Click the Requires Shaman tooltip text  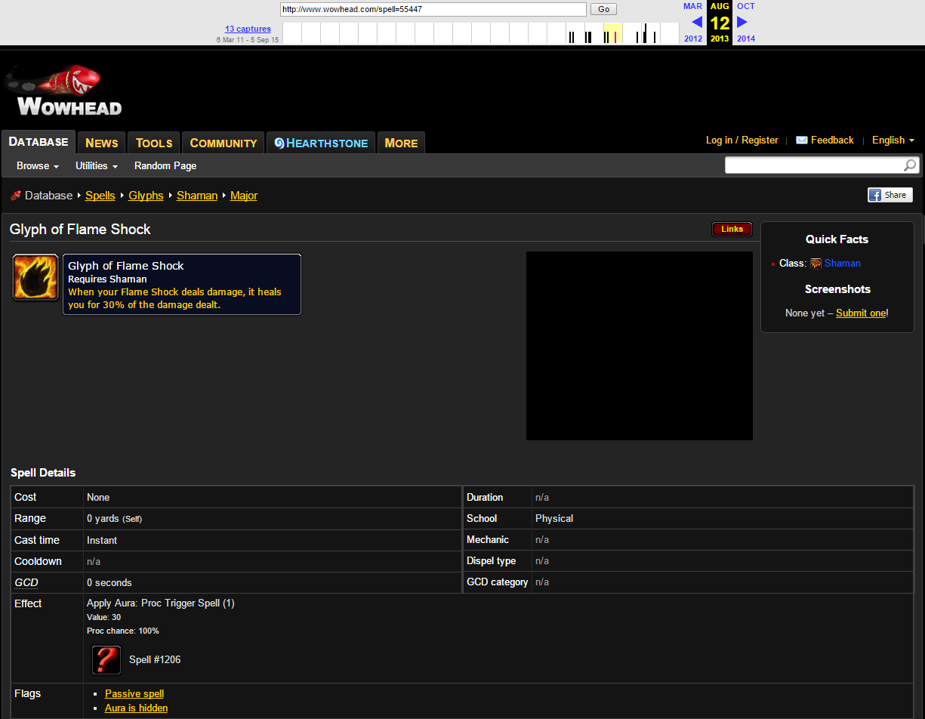coord(107,279)
